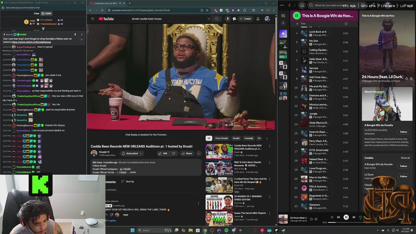Open the Druski channel avatar
This screenshot has width=416, height=234.
(x=94, y=153)
